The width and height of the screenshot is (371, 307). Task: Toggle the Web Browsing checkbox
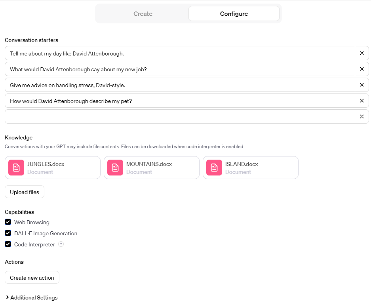click(x=8, y=222)
